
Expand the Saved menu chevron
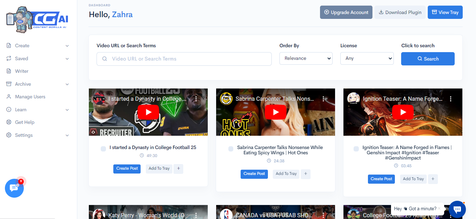(x=67, y=59)
